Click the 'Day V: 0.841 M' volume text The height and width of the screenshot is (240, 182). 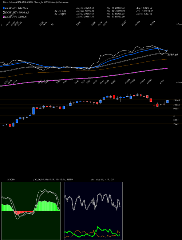(x=145, y=14)
